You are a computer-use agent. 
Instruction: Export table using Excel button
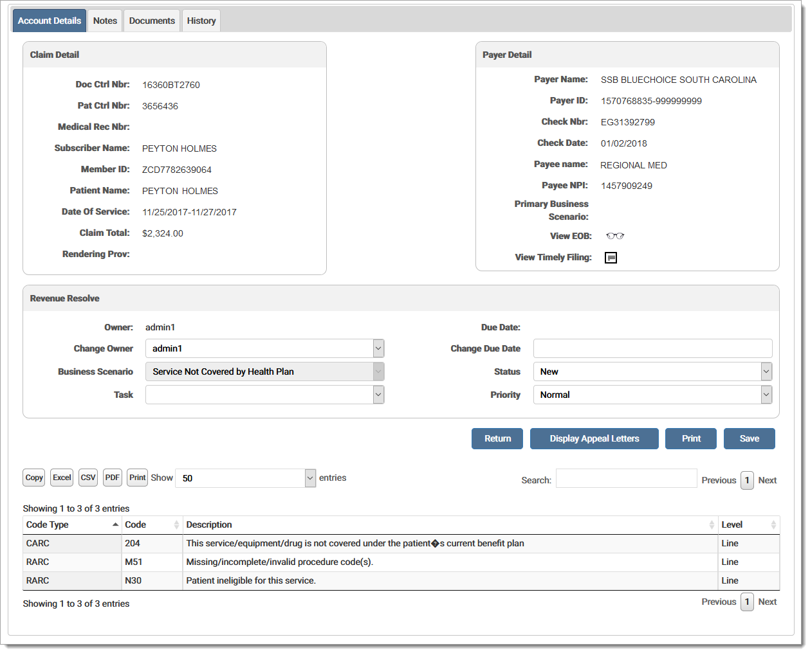62,478
